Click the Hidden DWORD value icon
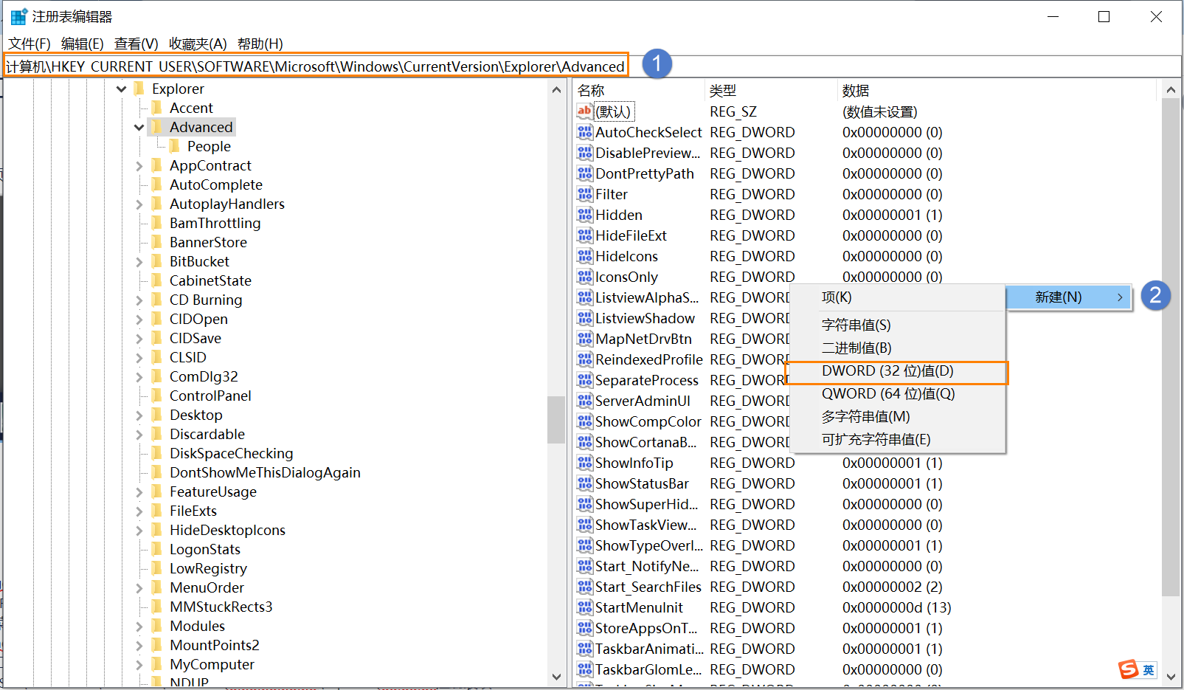This screenshot has height=690, width=1184. point(585,215)
